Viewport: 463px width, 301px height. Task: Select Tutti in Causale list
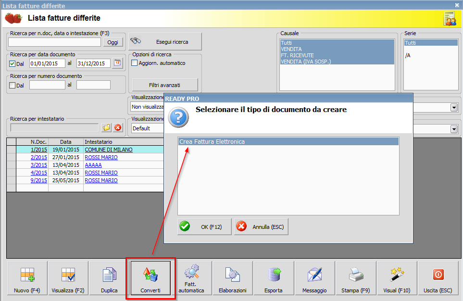[337, 43]
